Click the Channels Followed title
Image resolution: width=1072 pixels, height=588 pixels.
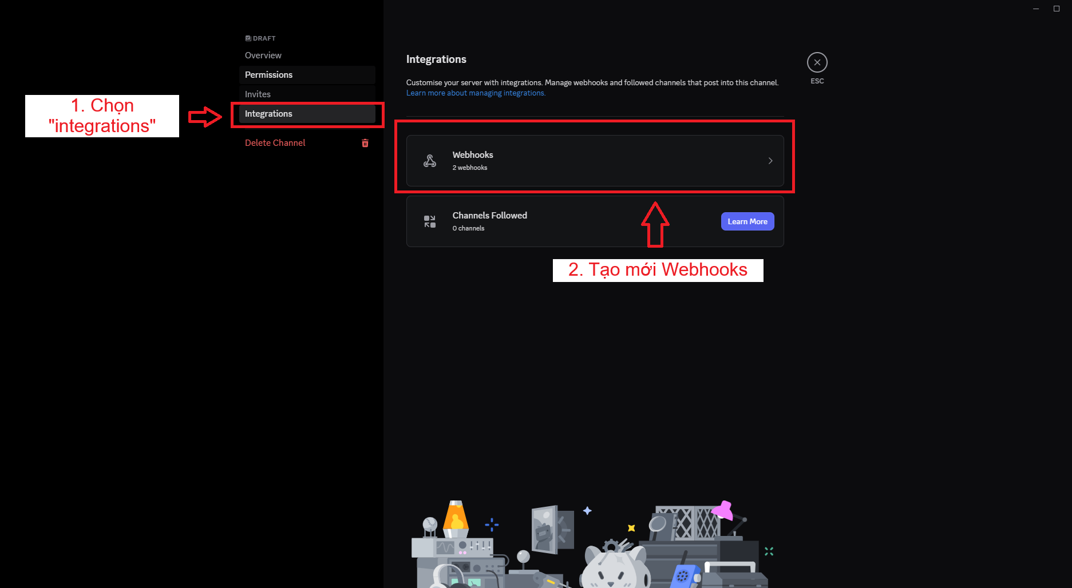point(489,216)
